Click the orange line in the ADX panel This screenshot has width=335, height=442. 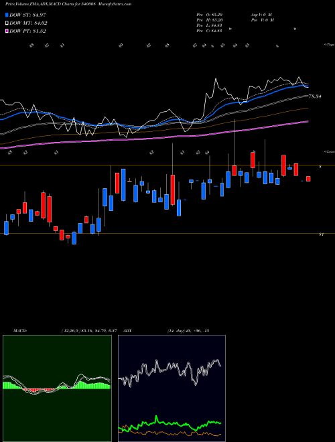tap(170, 433)
